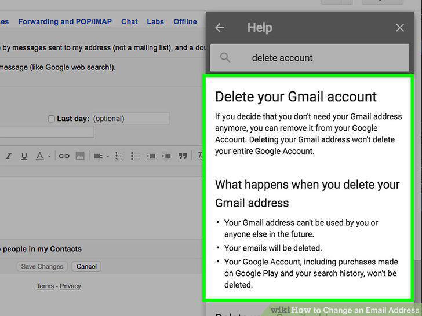Click the Cancel button
Viewport: 422px width, 316px height.
pos(86,267)
